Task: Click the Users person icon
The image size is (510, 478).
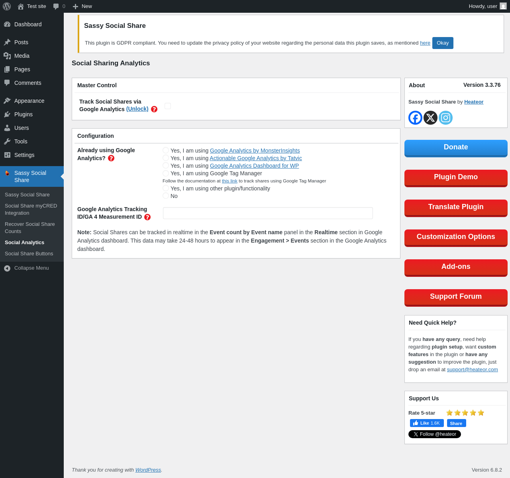Action: [x=7, y=128]
